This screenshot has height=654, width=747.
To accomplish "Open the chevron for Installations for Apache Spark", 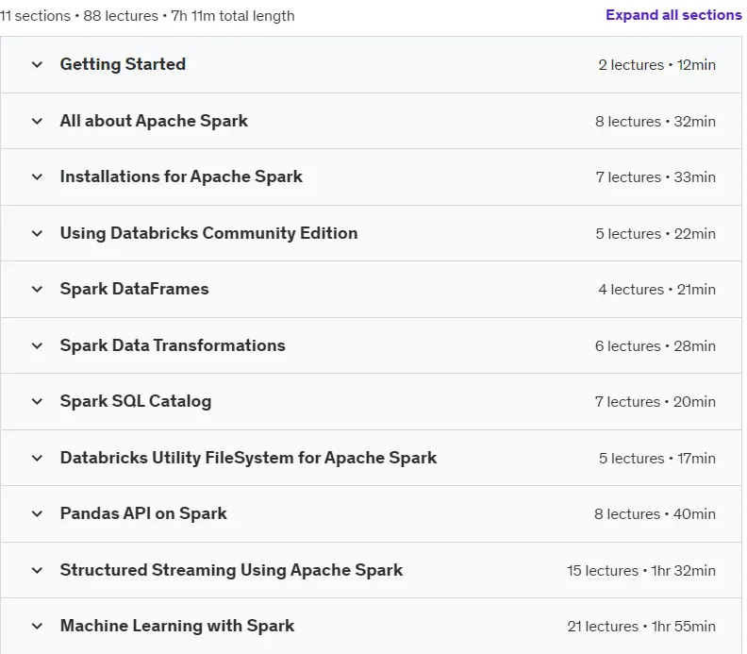I will tap(37, 177).
